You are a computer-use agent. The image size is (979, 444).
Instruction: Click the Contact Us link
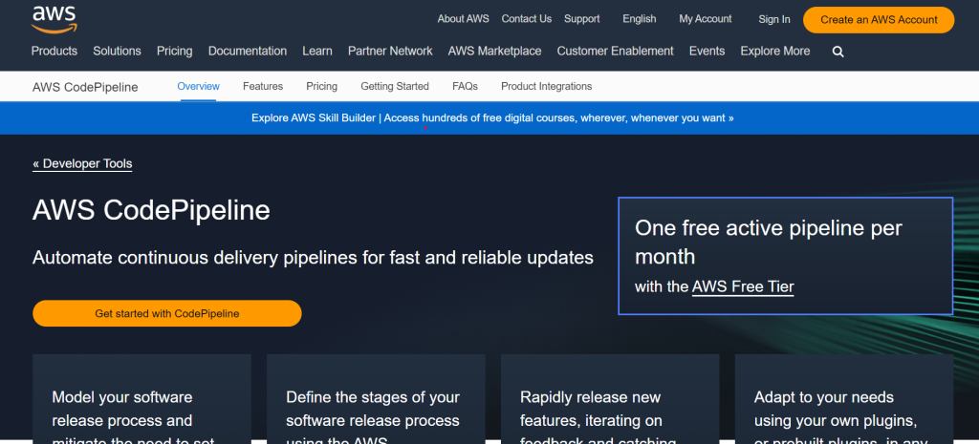[x=526, y=18]
